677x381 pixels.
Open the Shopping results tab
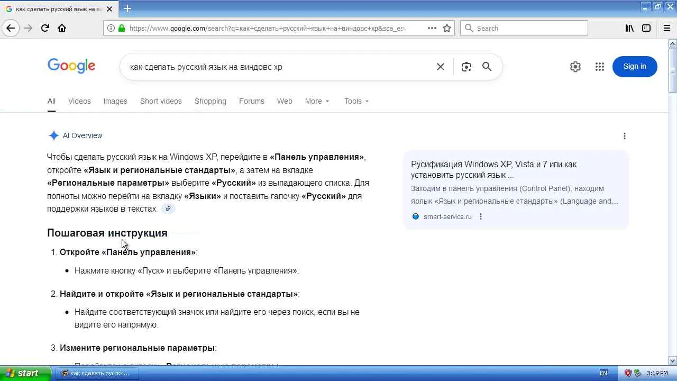(211, 101)
